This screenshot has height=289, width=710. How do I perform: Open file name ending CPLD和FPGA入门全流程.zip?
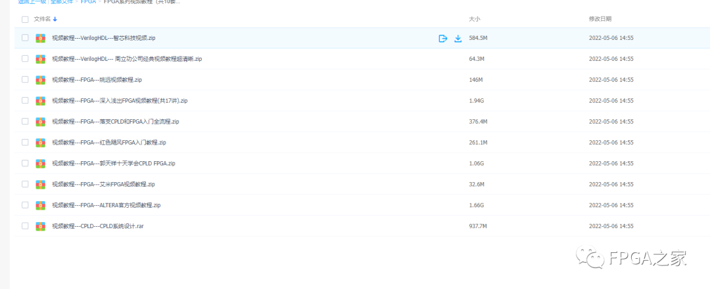[x=116, y=121]
